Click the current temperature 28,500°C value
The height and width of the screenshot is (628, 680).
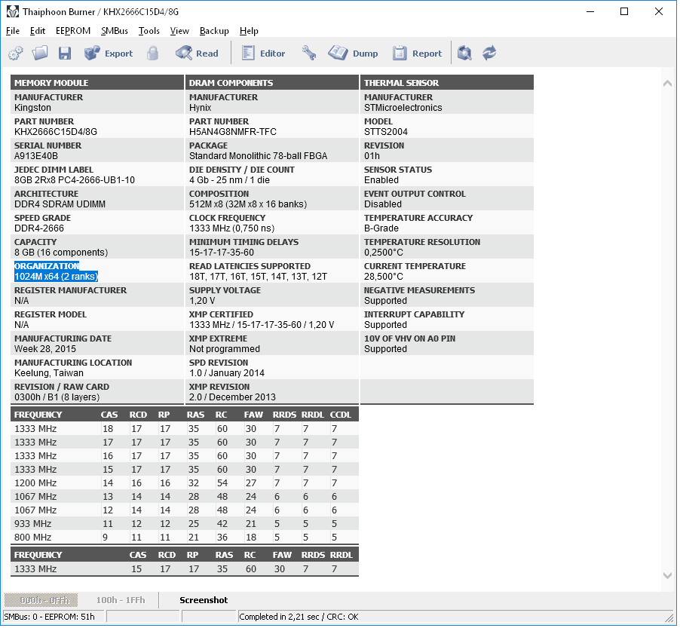pos(384,277)
